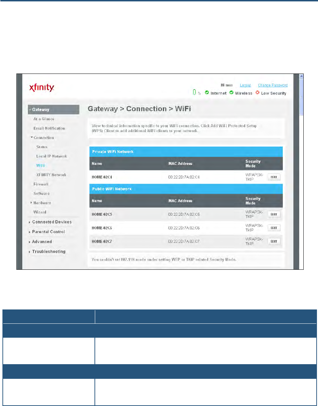Click the HOME-02C5 network name

102,215
